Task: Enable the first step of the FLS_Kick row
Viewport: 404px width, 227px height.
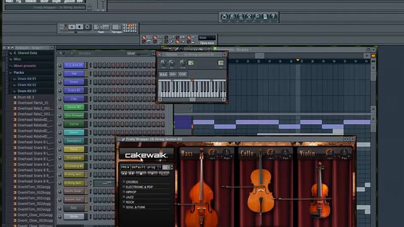Action: click(95, 66)
